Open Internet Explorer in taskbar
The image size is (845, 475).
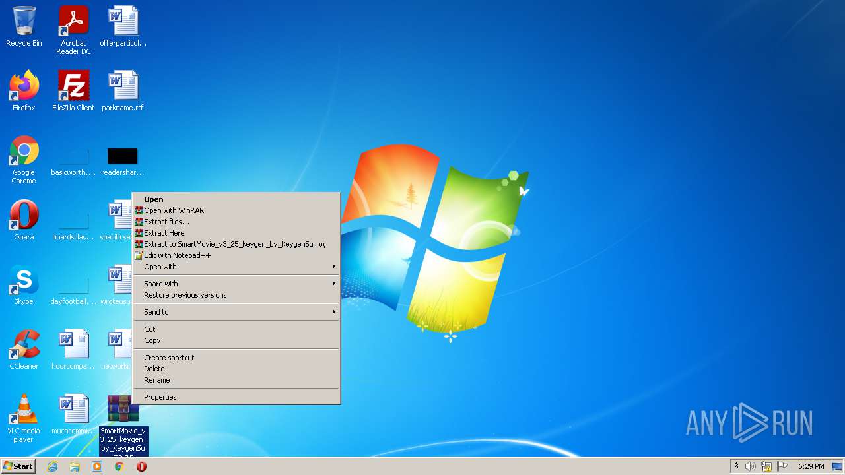tap(52, 466)
